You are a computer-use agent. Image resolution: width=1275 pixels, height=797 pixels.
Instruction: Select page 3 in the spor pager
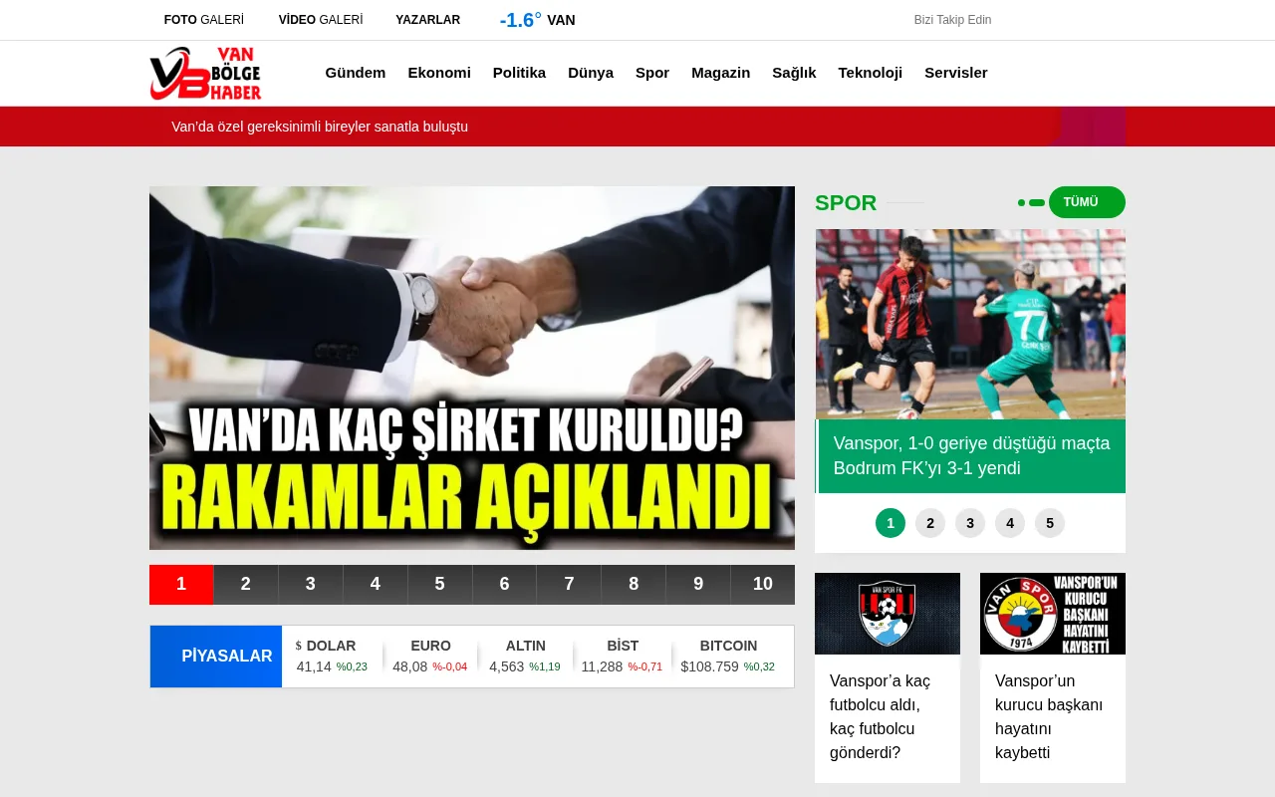coord(969,523)
